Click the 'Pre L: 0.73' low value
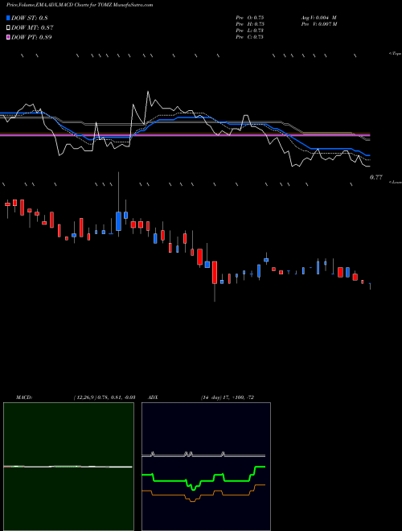 250,31
